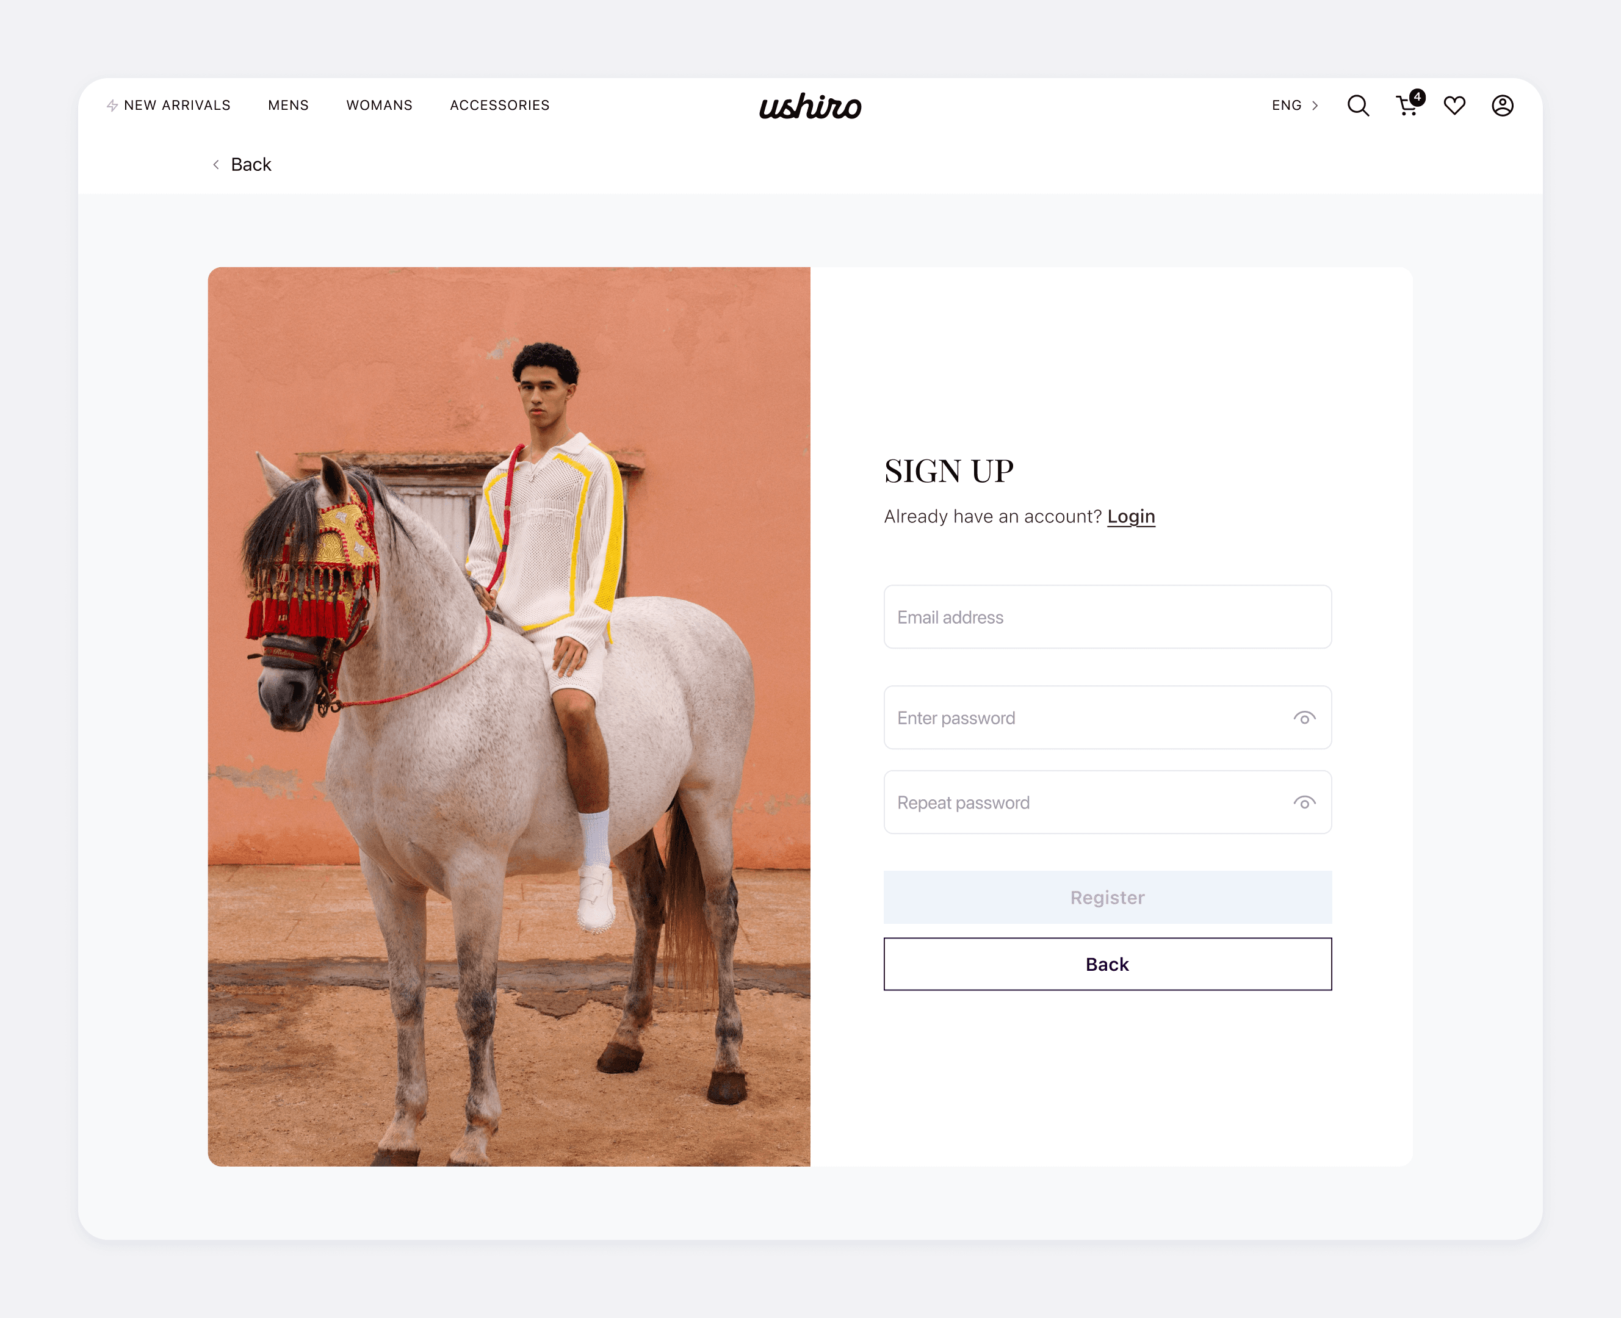The width and height of the screenshot is (1621, 1318).
Task: Click the ushiro logo
Action: (810, 106)
